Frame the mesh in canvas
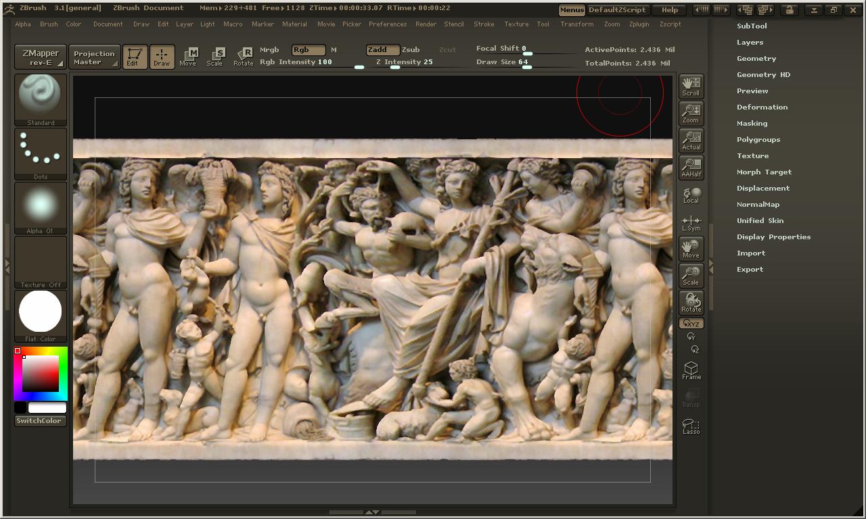The width and height of the screenshot is (866, 519). (691, 370)
